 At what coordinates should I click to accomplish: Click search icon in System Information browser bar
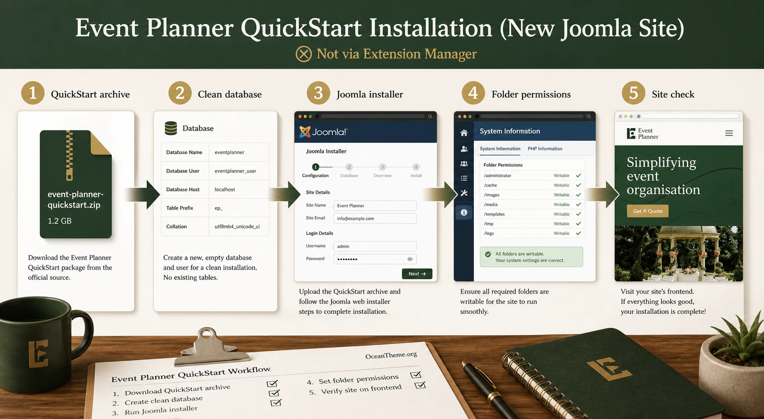point(588,116)
